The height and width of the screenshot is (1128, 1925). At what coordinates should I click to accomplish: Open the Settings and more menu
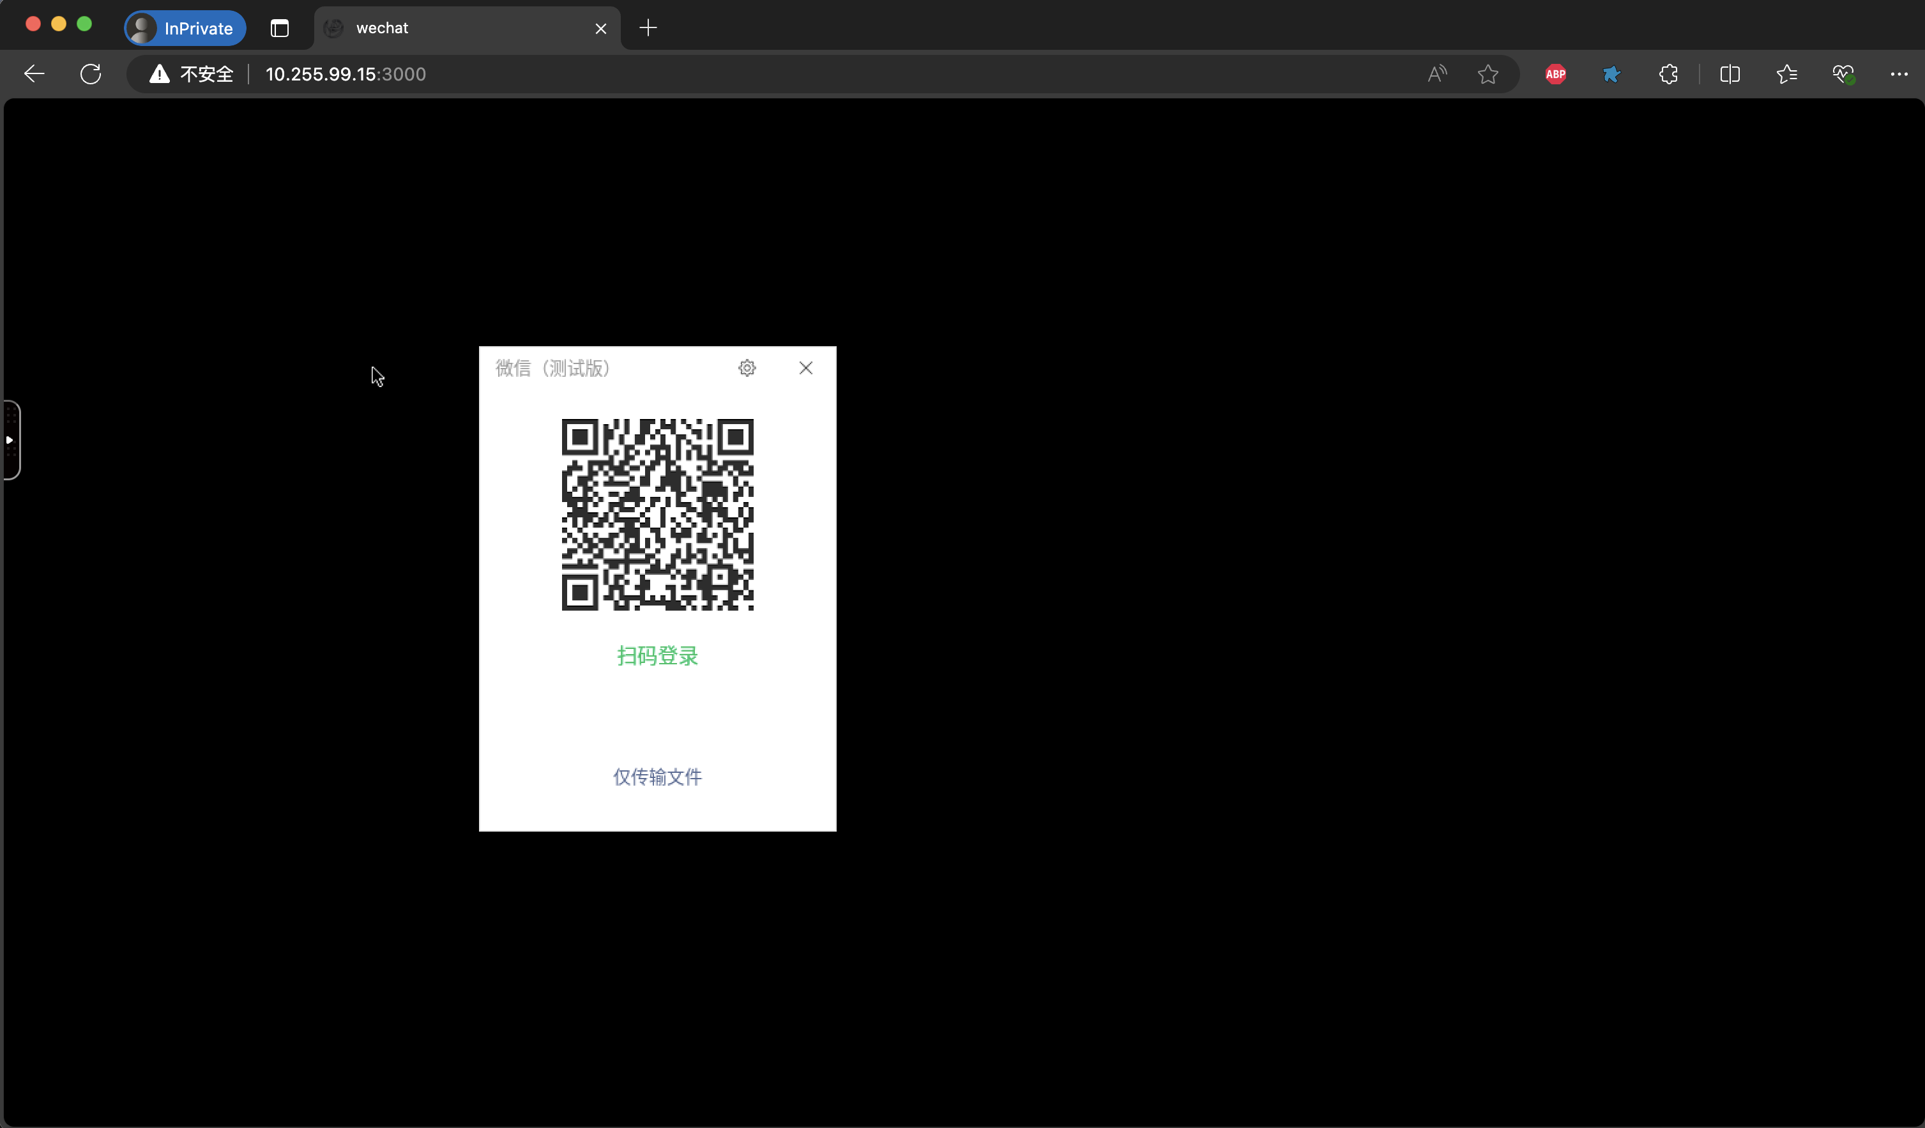tap(1899, 74)
